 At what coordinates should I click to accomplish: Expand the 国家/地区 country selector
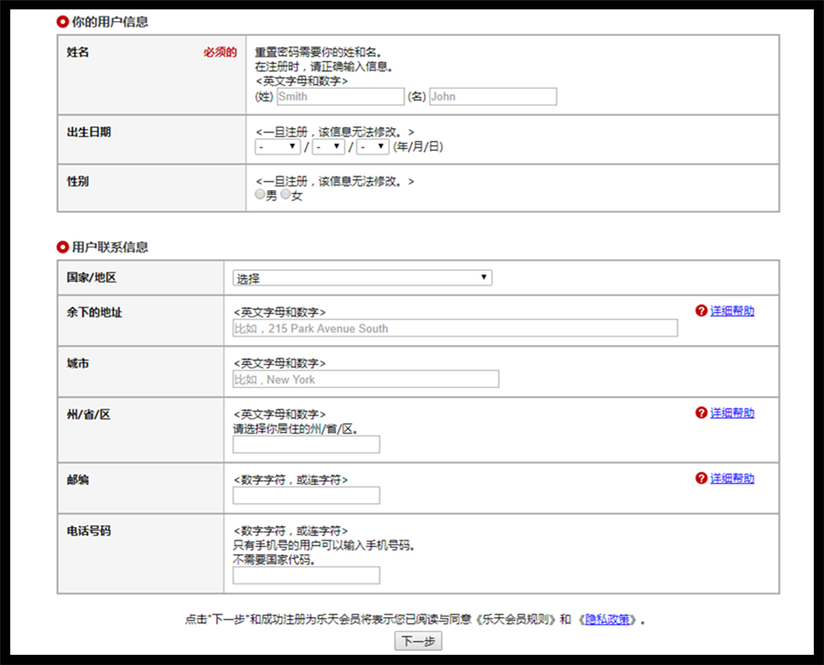(363, 278)
